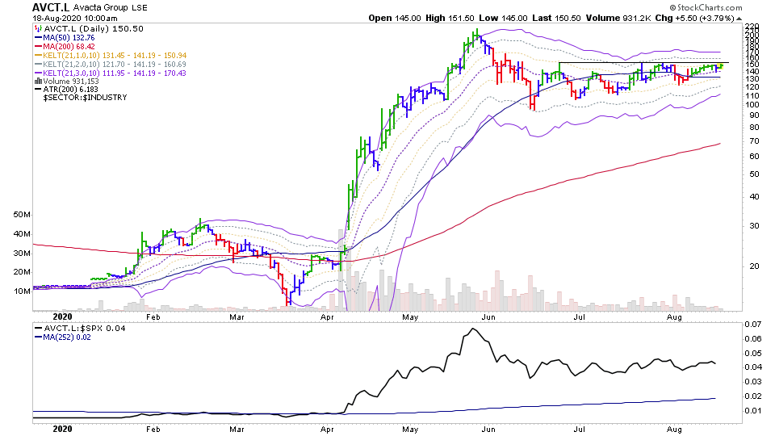Click the Avacta Group company name
The width and height of the screenshot is (775, 436).
pyautogui.click(x=101, y=7)
